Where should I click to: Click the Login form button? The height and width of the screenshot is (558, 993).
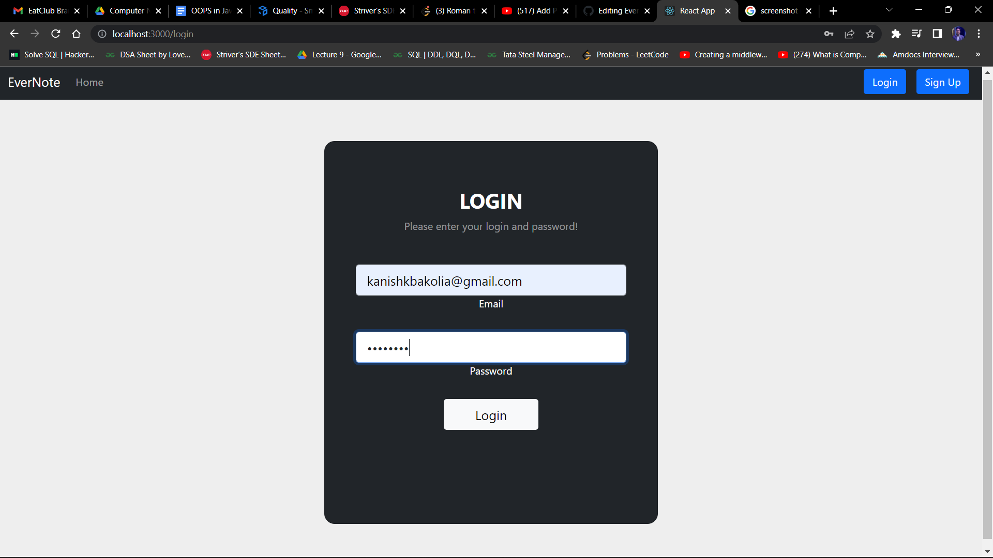[x=490, y=414]
